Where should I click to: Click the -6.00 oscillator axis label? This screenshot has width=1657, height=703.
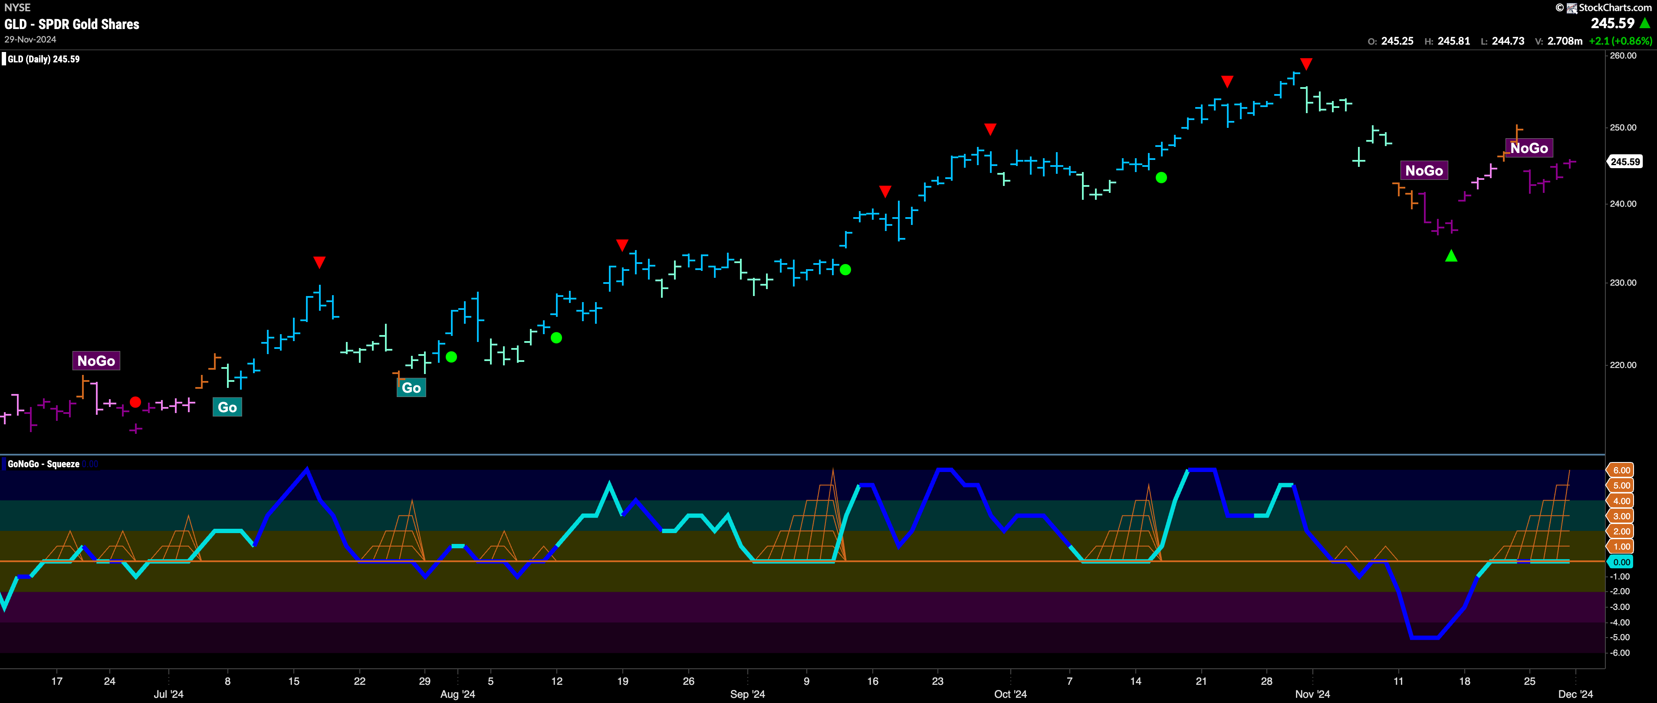tap(1620, 653)
